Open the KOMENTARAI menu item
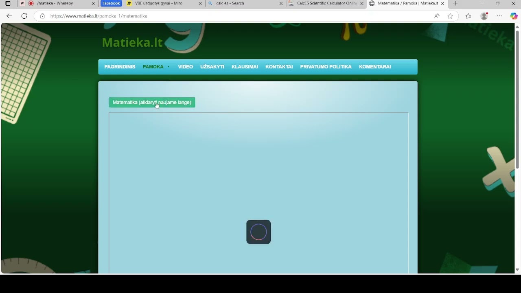 tap(375, 67)
